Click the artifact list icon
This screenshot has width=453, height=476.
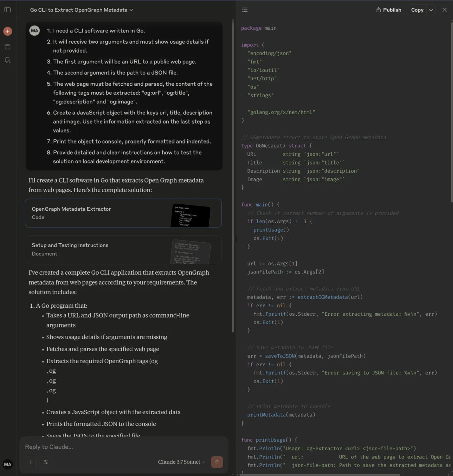coord(245,10)
